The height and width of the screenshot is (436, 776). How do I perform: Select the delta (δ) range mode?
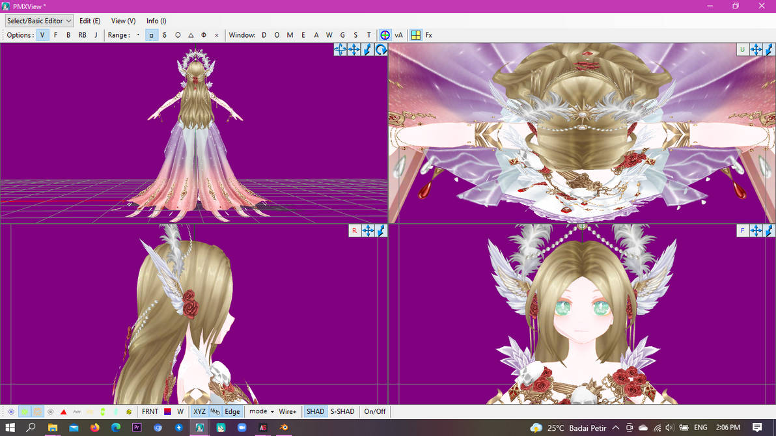pos(164,35)
